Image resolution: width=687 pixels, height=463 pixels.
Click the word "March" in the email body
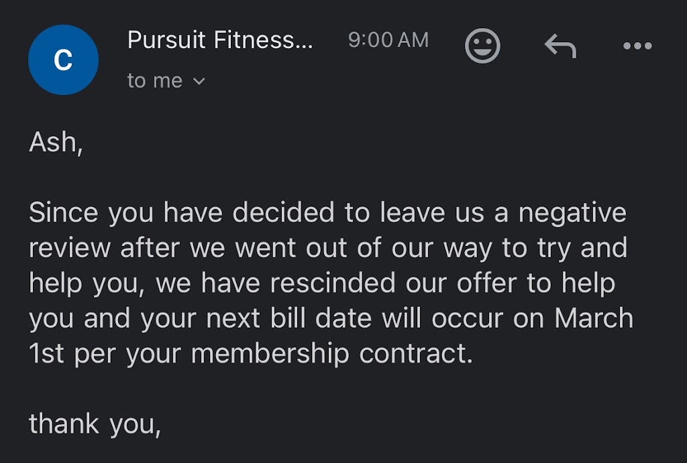[x=594, y=318]
